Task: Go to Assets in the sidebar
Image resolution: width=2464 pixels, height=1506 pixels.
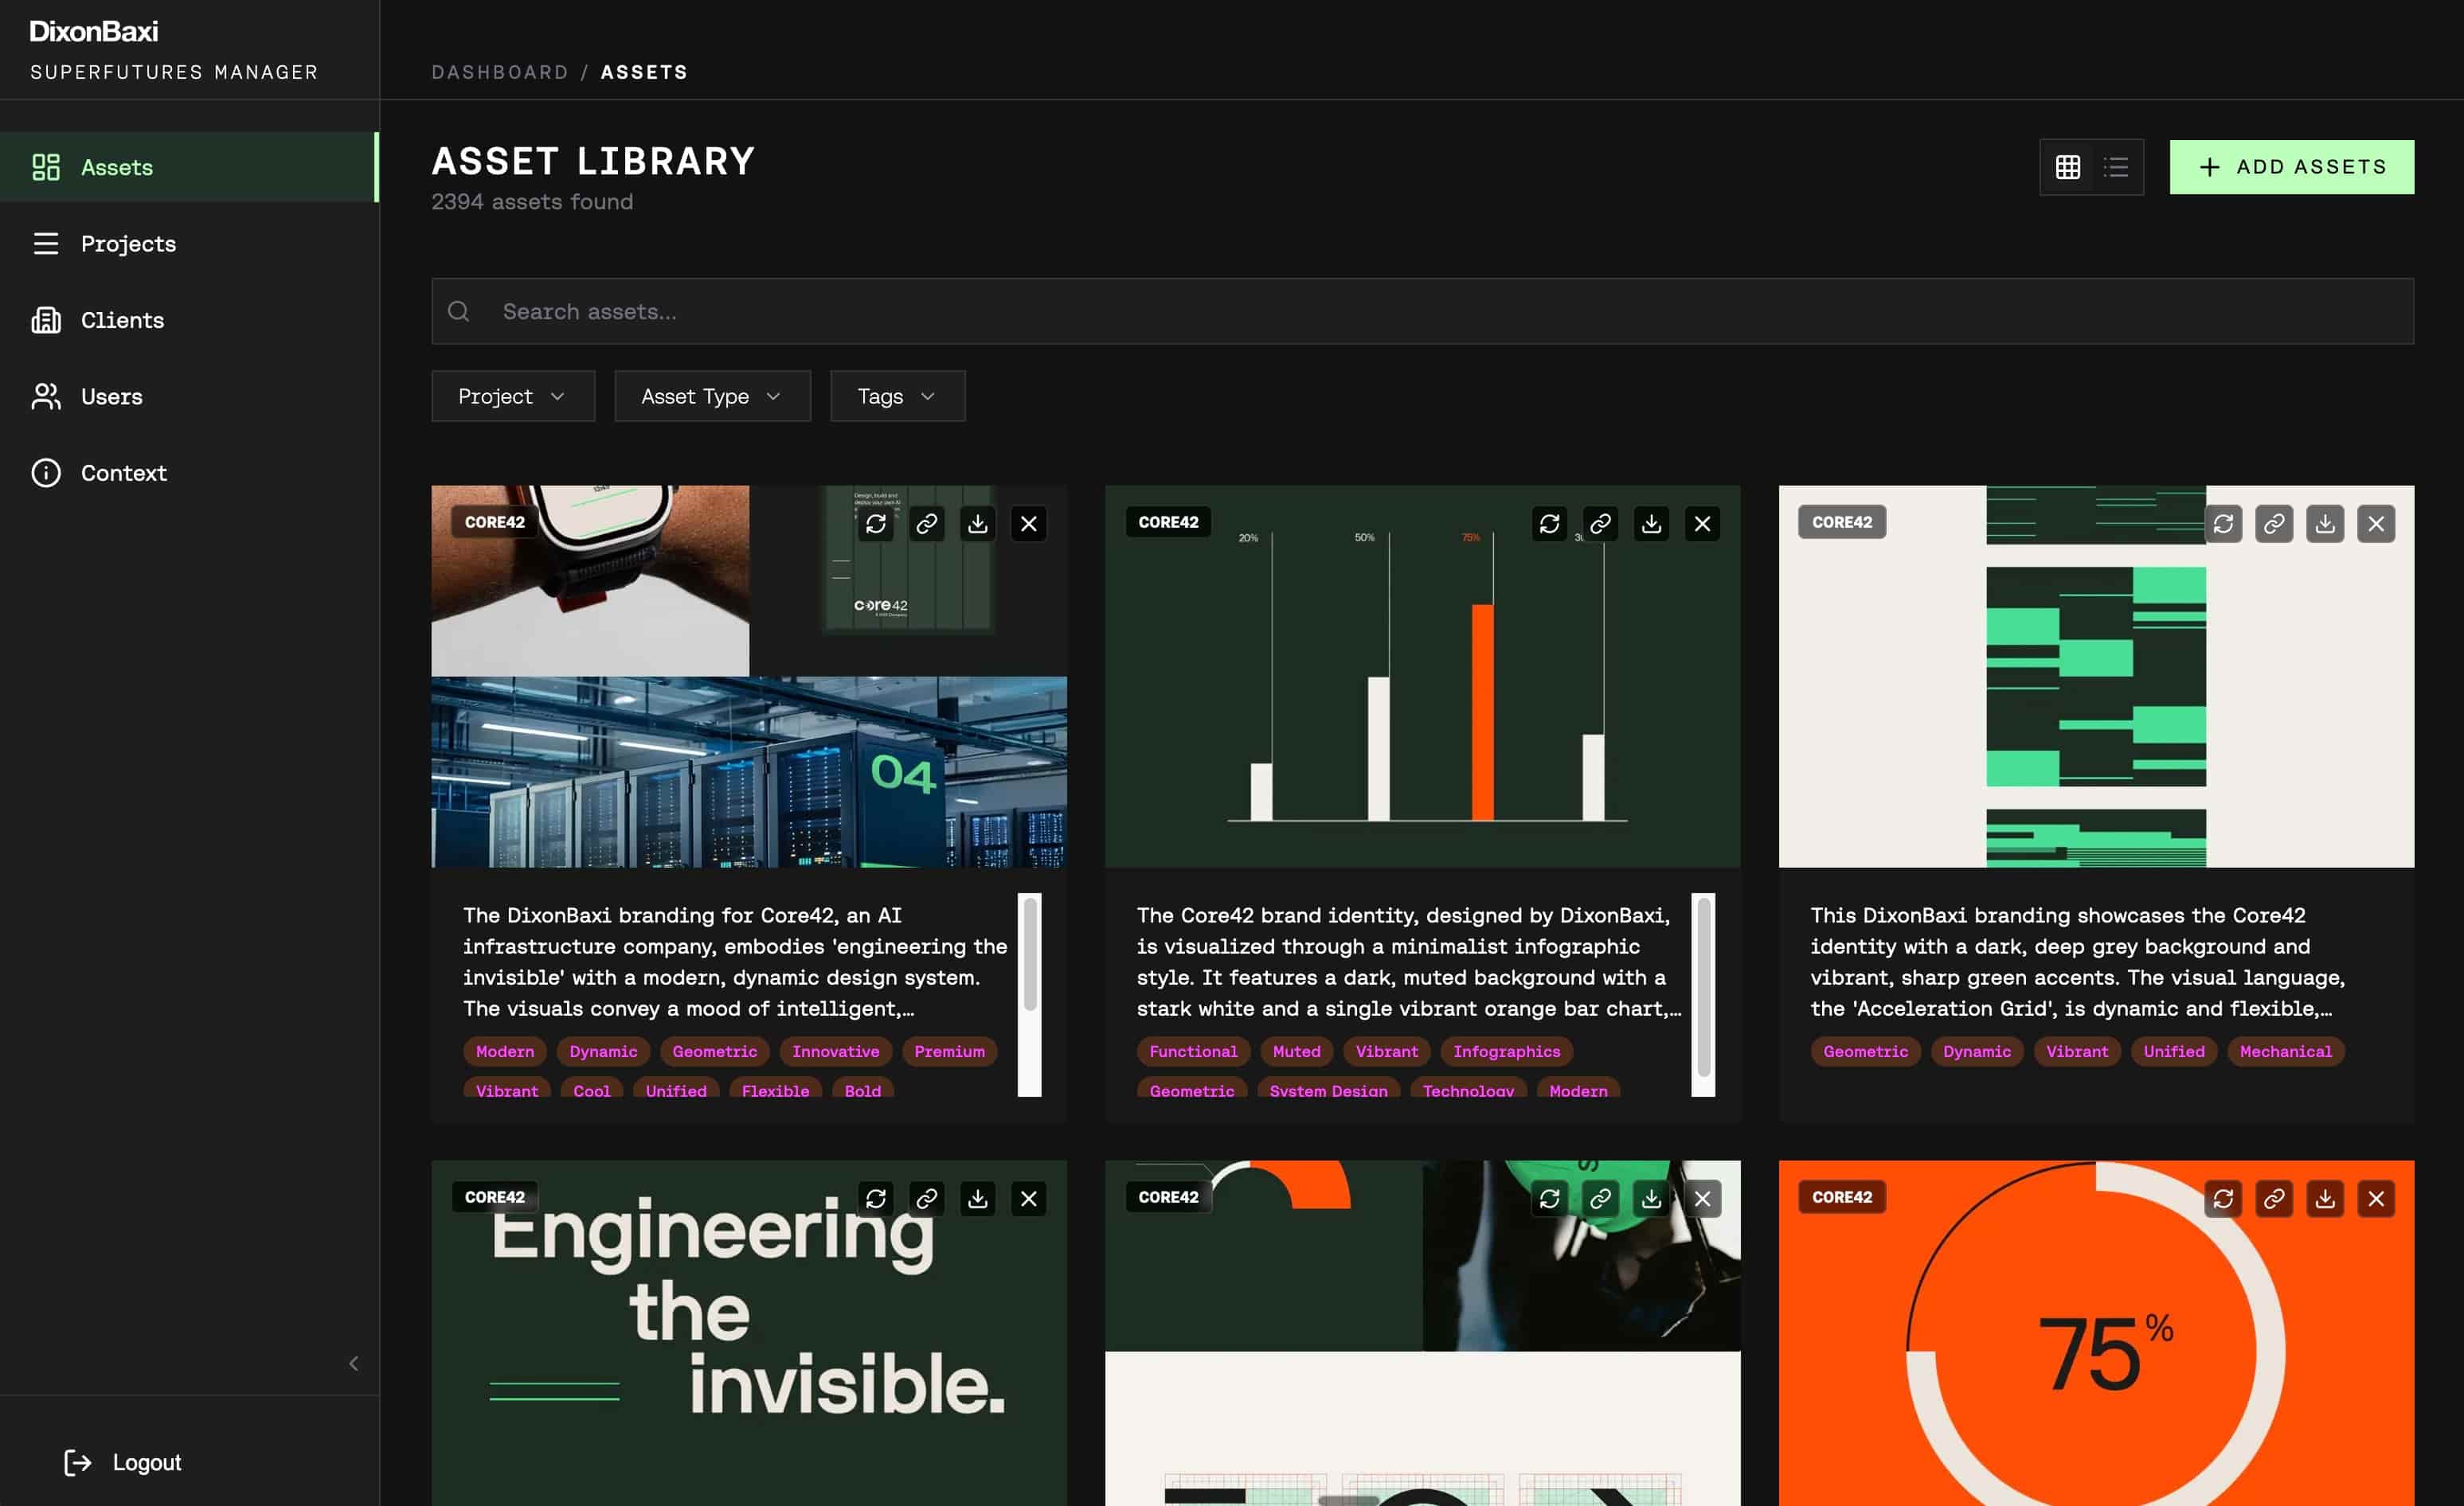Action: coord(189,167)
